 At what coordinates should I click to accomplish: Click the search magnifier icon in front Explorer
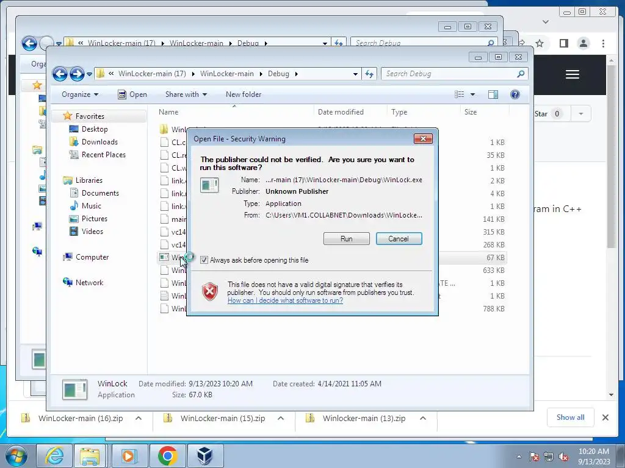pos(521,74)
